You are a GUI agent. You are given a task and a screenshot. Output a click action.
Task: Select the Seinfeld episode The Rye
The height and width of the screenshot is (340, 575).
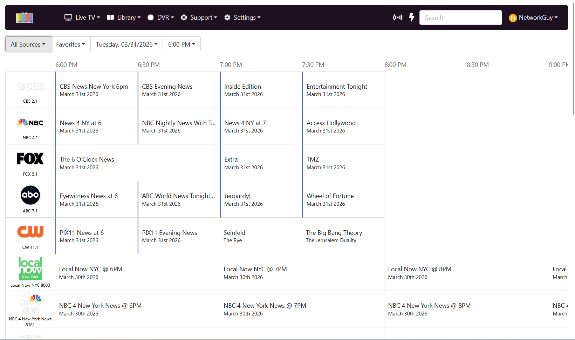click(x=261, y=236)
